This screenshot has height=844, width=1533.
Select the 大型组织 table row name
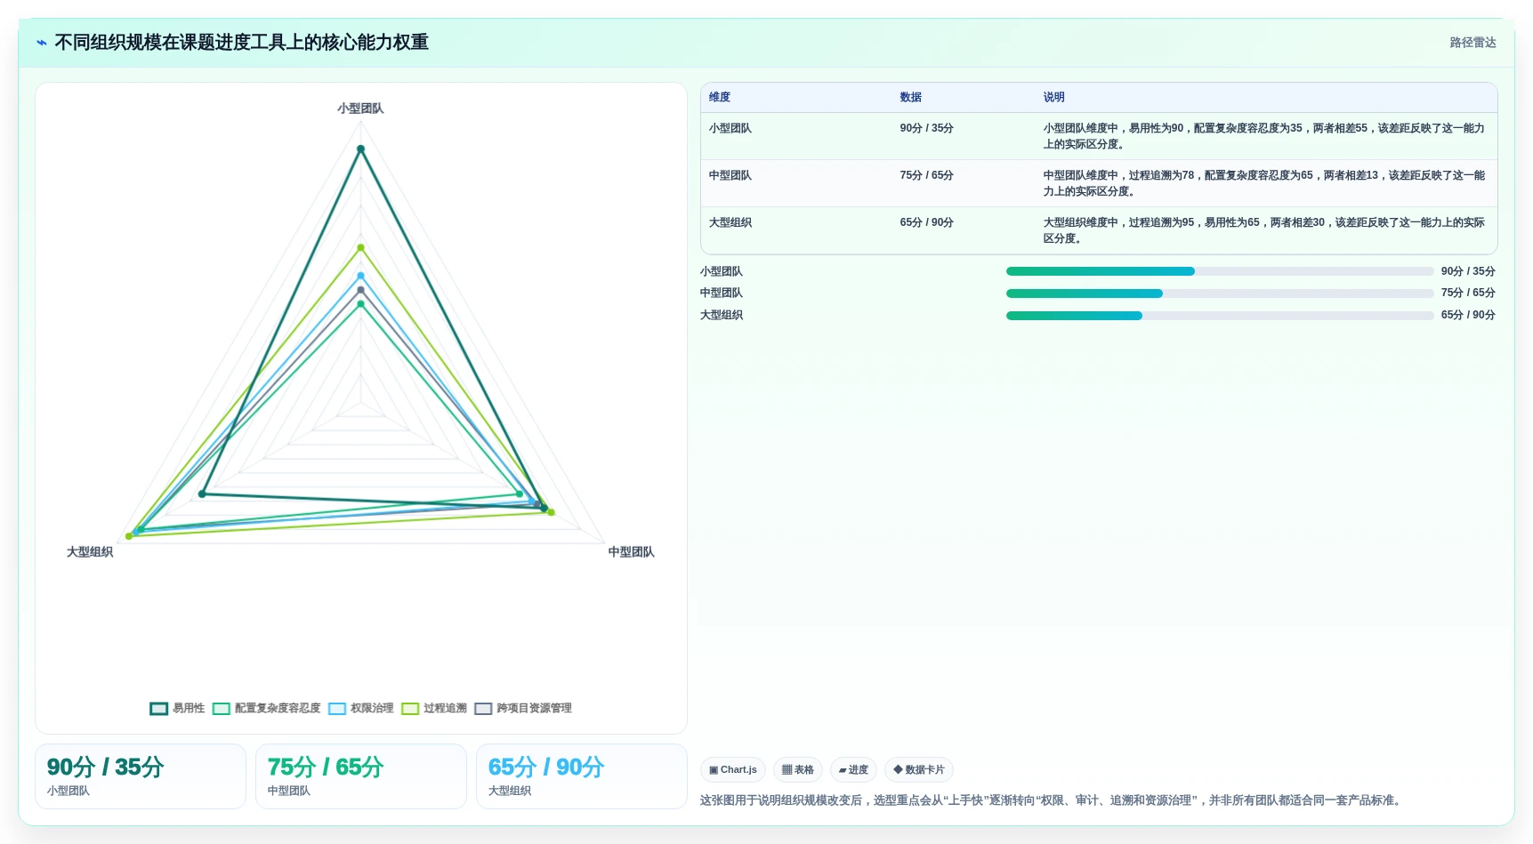click(x=730, y=222)
